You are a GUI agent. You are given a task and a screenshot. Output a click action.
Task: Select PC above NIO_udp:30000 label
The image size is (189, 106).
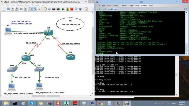[x=12, y=87]
